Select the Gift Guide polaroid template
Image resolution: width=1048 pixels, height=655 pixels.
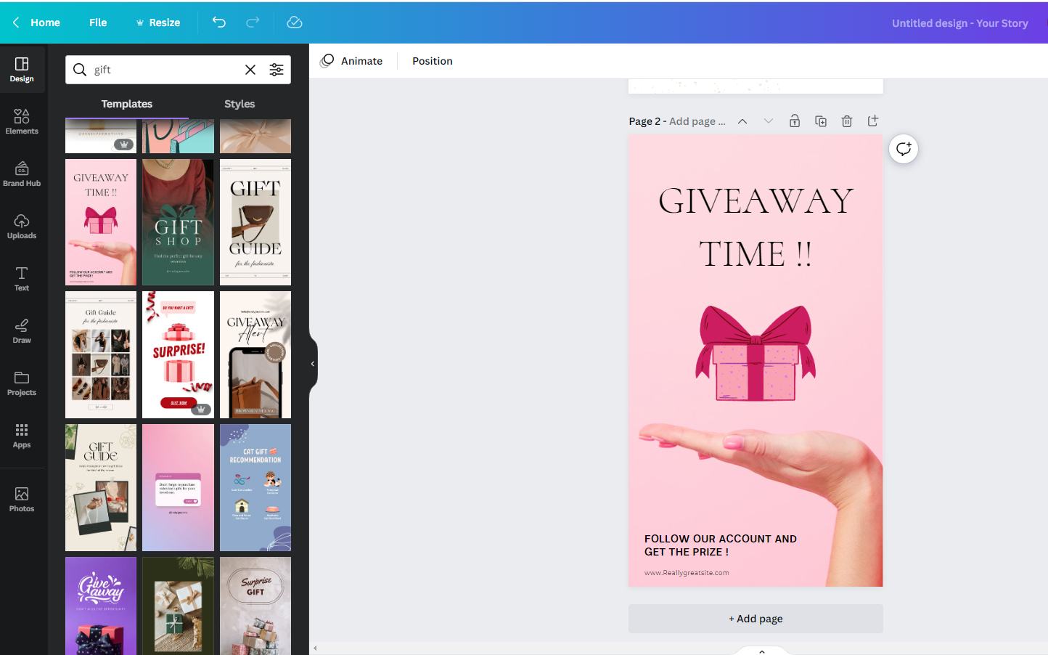point(101,487)
